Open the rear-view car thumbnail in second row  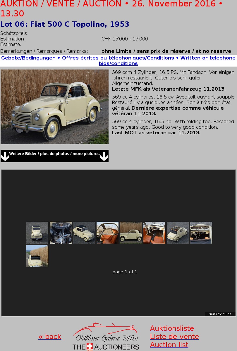pyautogui.click(x=37, y=256)
